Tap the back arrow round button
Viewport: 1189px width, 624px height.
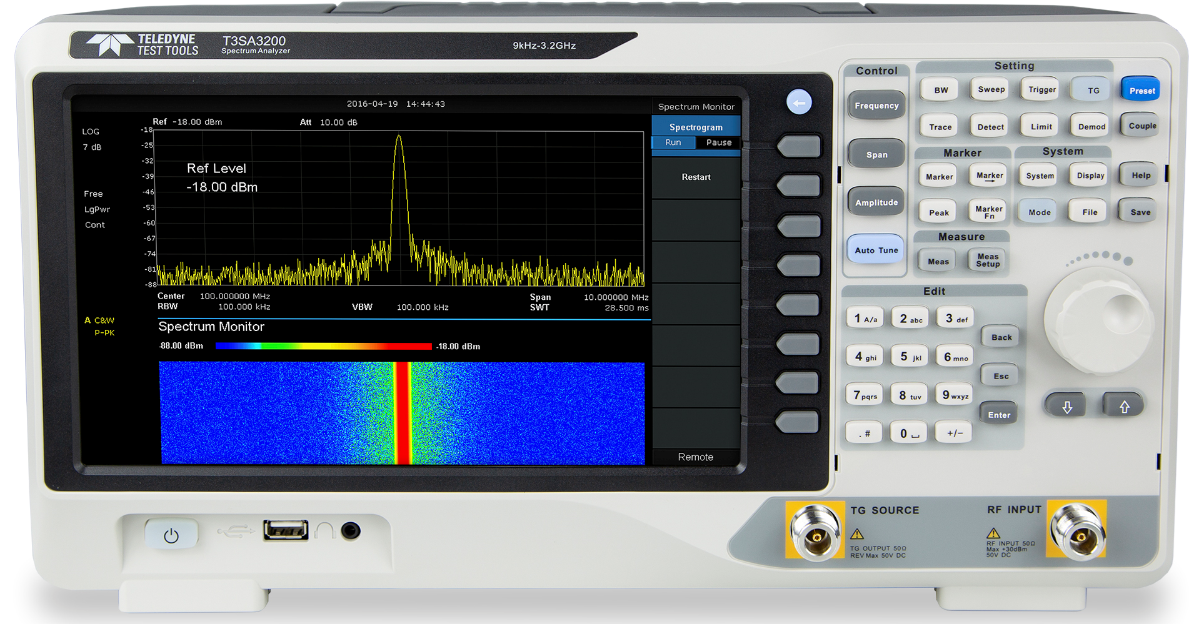tap(799, 102)
